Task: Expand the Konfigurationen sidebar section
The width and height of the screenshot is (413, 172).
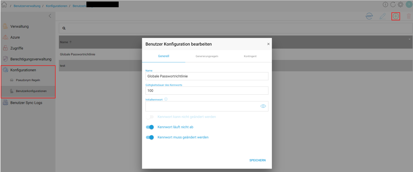Action: pyautogui.click(x=23, y=70)
